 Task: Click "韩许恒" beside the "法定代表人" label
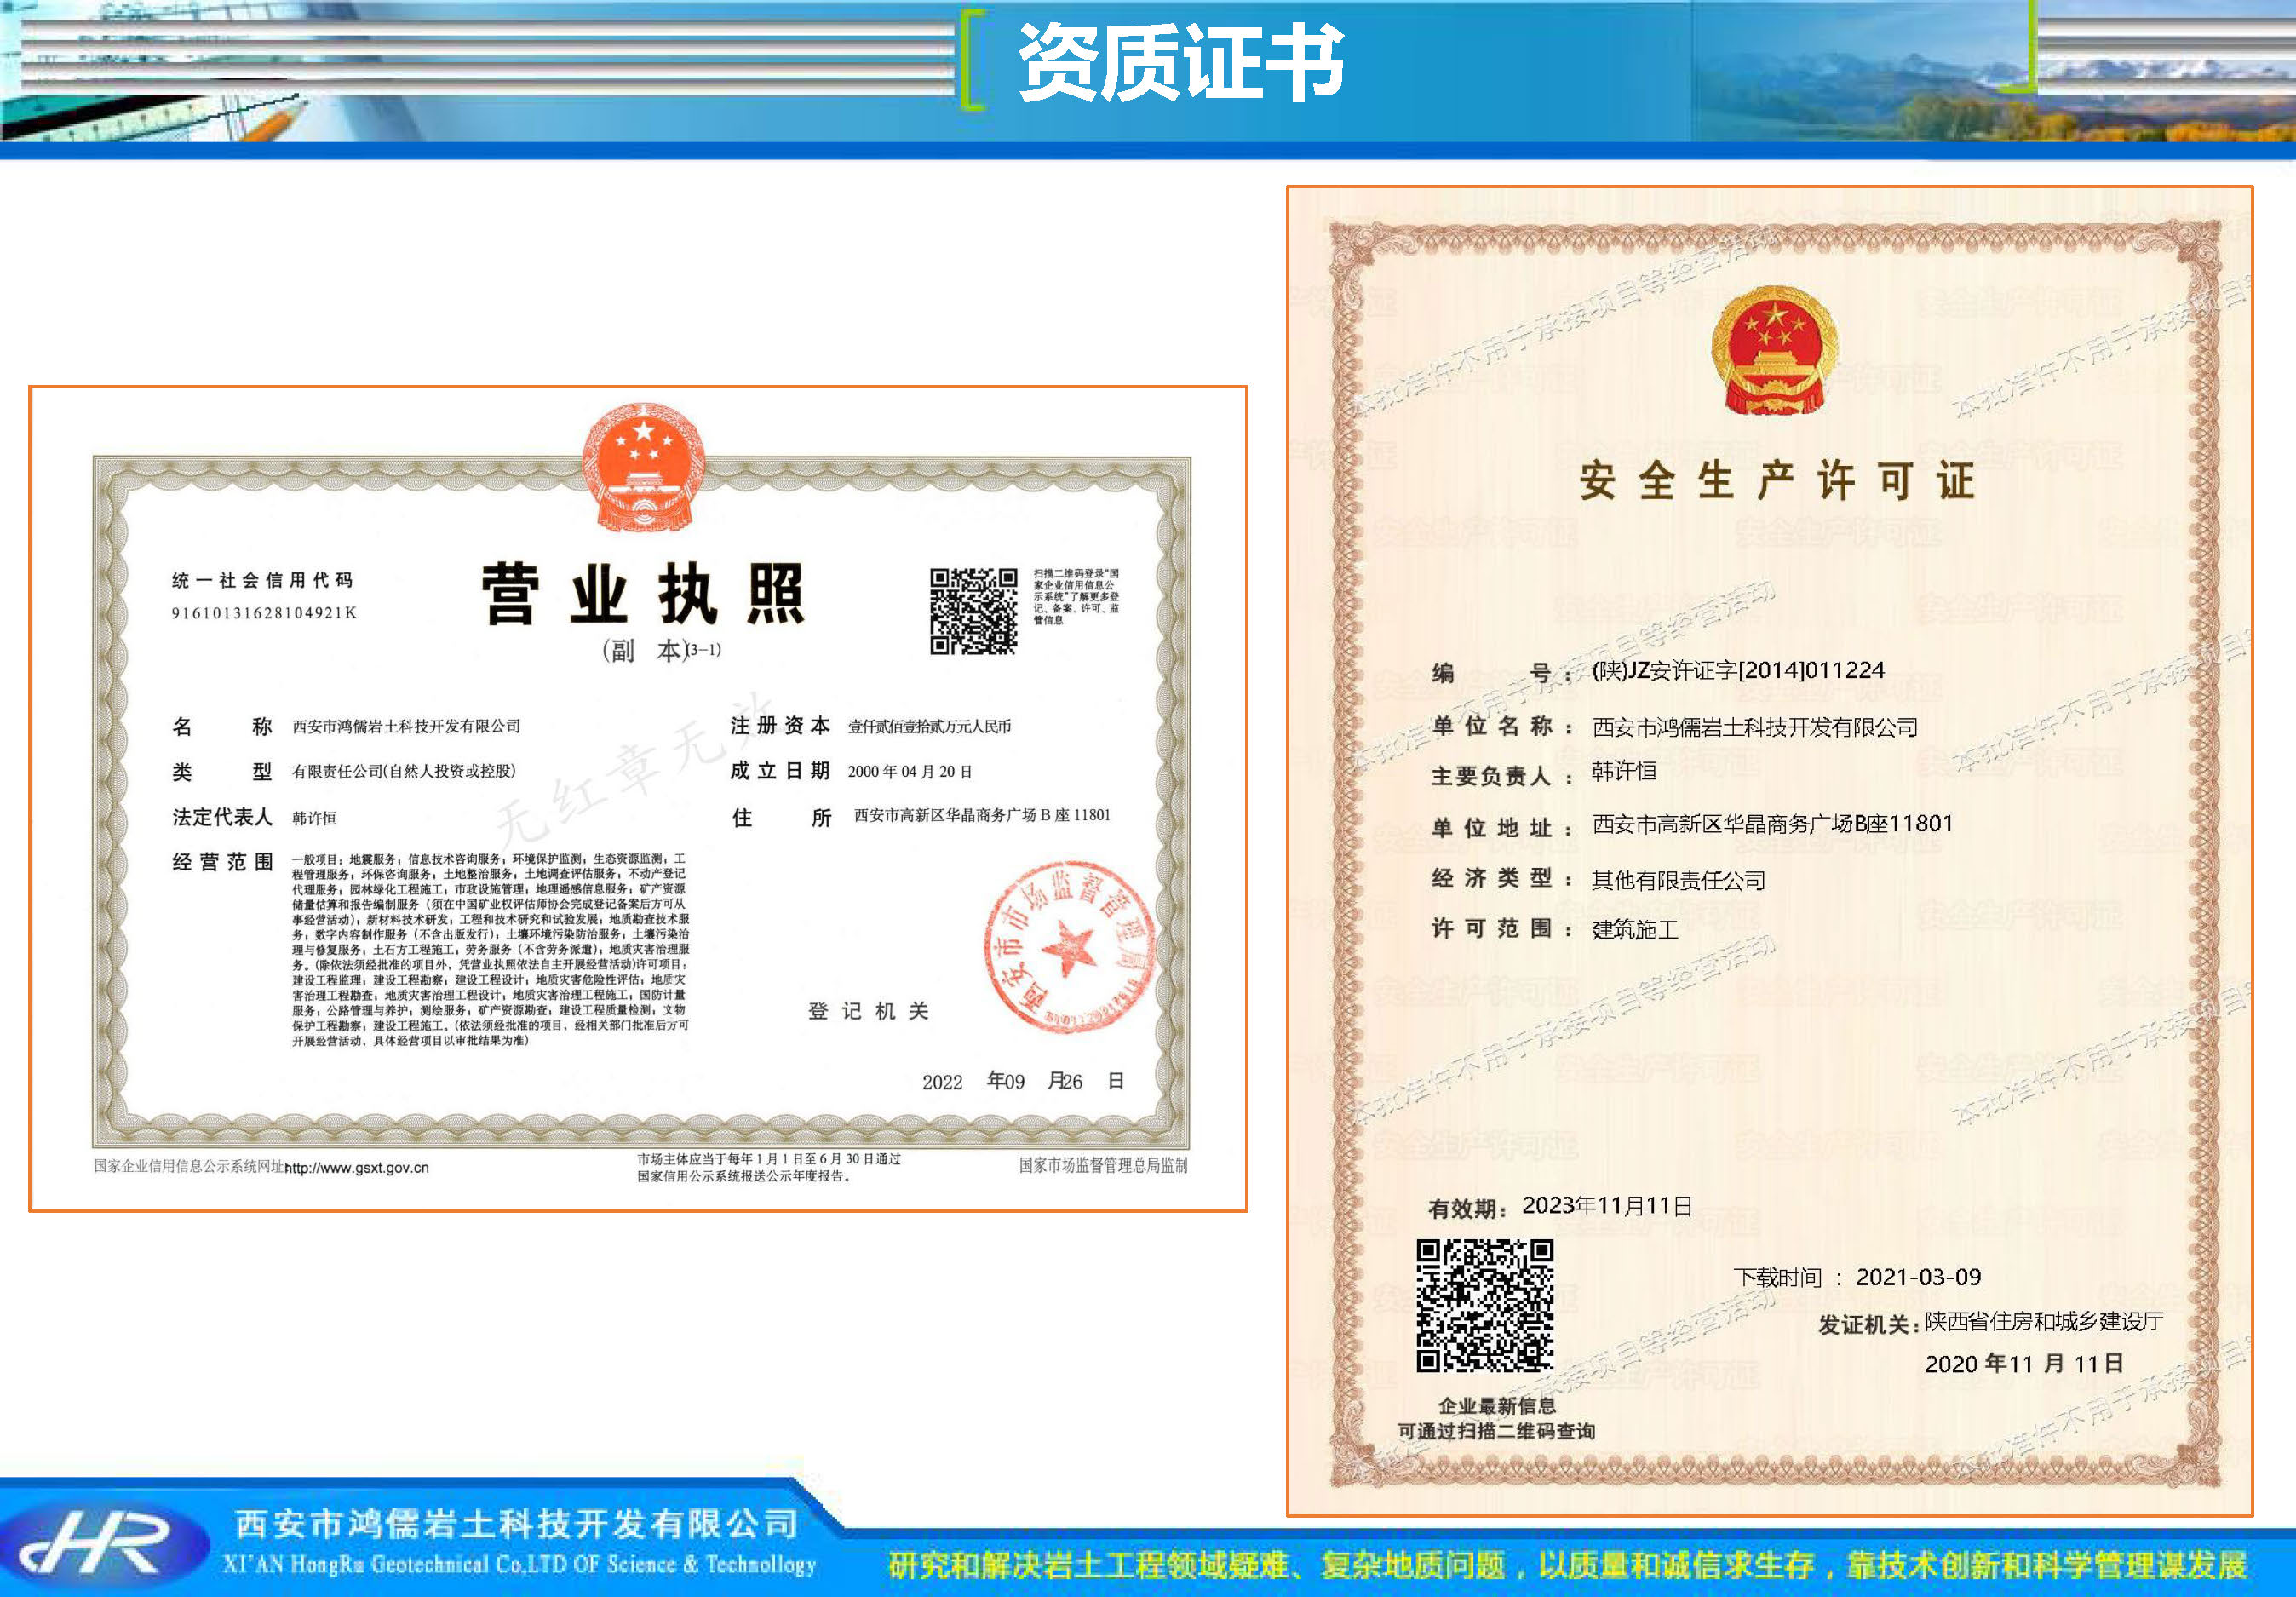click(x=314, y=818)
